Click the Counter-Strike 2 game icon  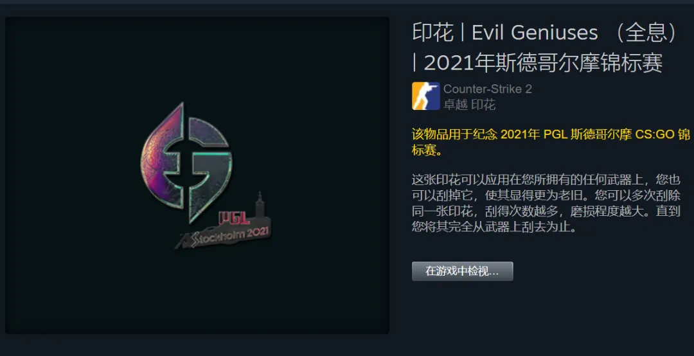point(425,96)
